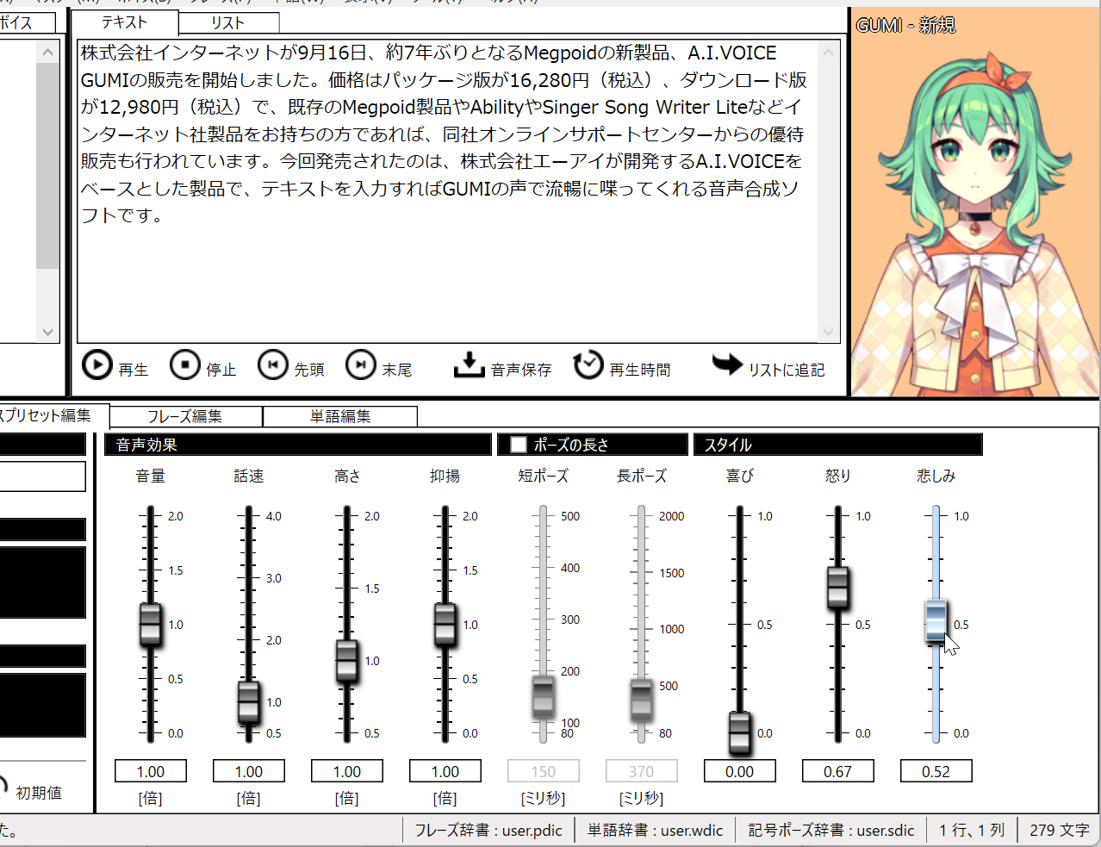
Task: Open the 単語編集 tab
Action: click(340, 417)
